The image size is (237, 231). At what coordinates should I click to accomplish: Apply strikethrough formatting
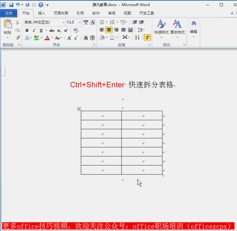point(52,30)
